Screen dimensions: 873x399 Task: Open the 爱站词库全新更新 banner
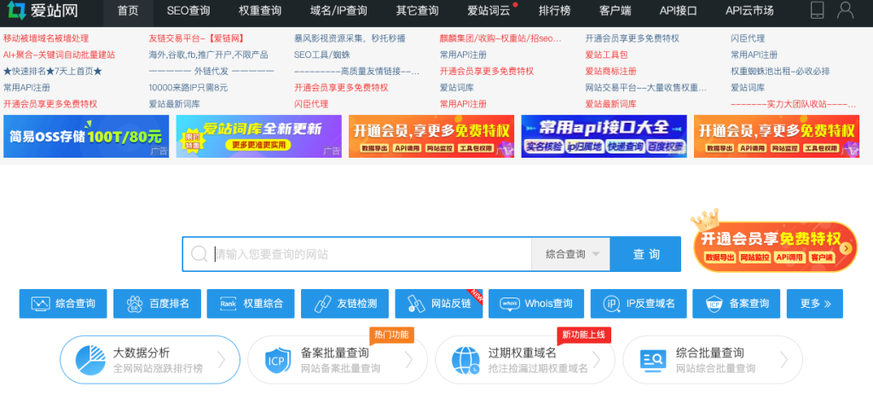[x=259, y=136]
